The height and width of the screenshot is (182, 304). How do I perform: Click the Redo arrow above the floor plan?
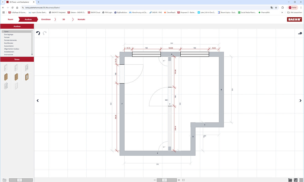[45, 33]
